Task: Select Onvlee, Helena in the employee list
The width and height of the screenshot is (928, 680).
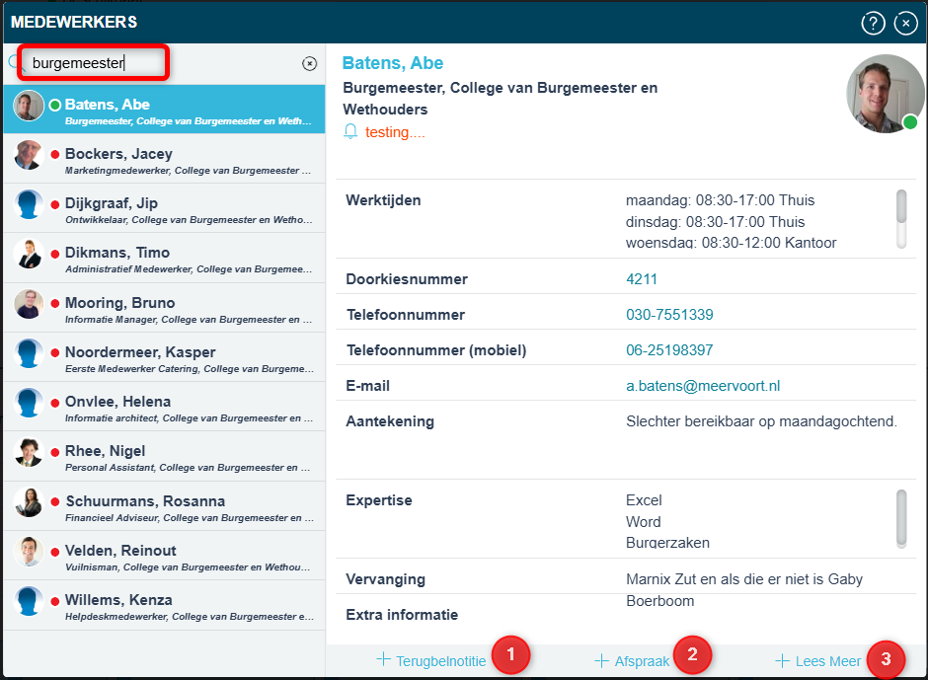Action: [164, 407]
